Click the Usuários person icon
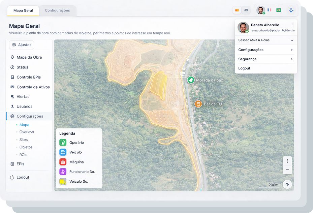This screenshot has width=313, height=213. (12, 106)
